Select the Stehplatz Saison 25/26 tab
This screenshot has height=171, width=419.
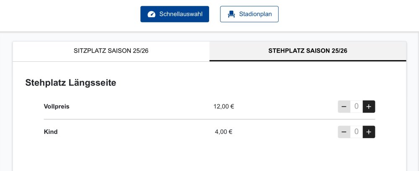(308, 51)
